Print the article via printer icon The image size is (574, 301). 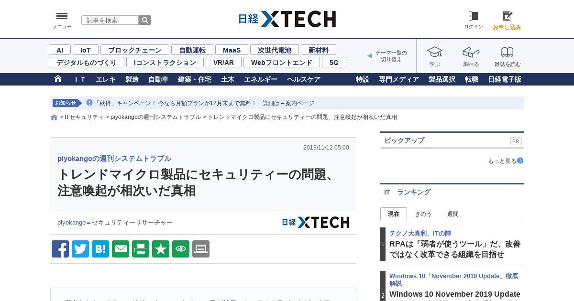141,249
